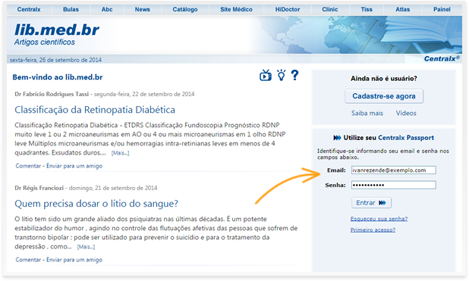Click author Dr Fabrício Rodrigues Tassi
The image size is (469, 281).
(52, 94)
